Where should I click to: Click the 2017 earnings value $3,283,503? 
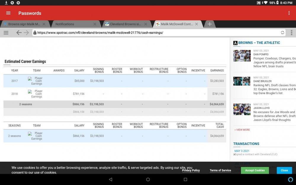pyautogui.click(x=217, y=81)
